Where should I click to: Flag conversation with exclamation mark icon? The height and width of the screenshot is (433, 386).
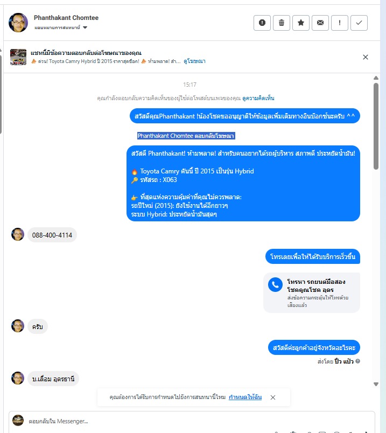(339, 23)
